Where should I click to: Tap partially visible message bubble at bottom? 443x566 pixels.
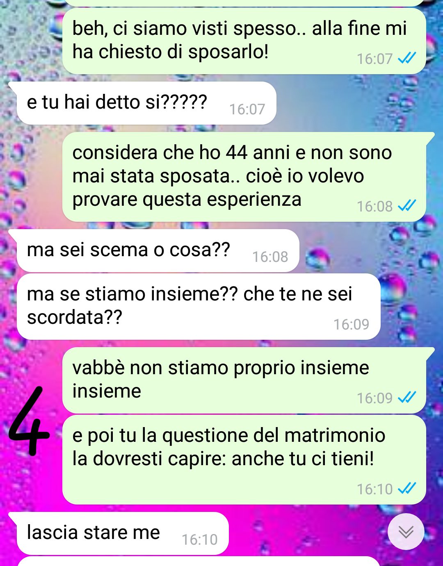pos(198,561)
